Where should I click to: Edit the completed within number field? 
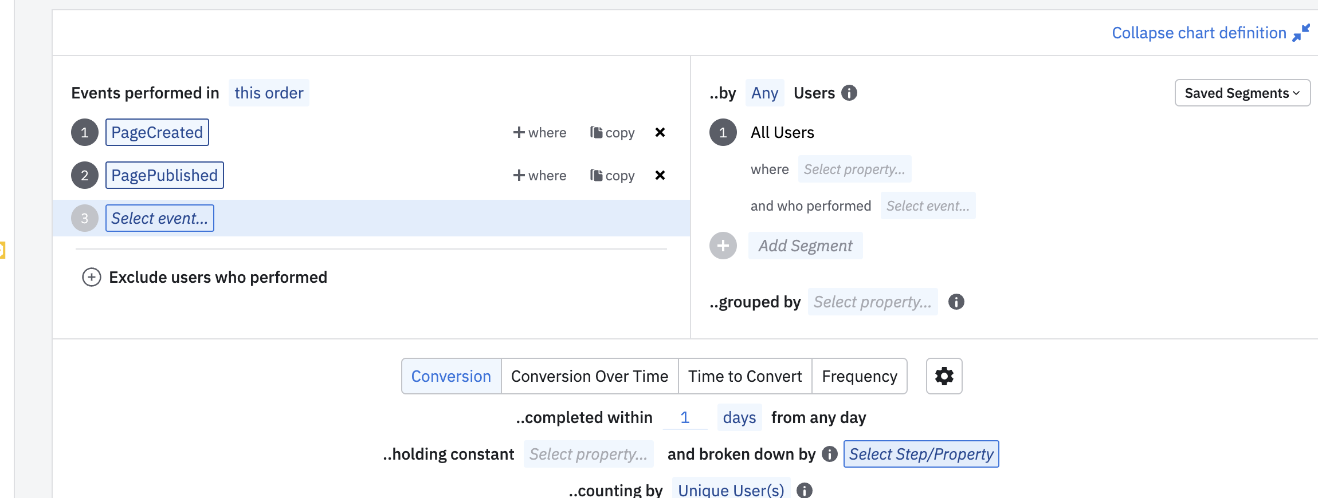point(685,417)
